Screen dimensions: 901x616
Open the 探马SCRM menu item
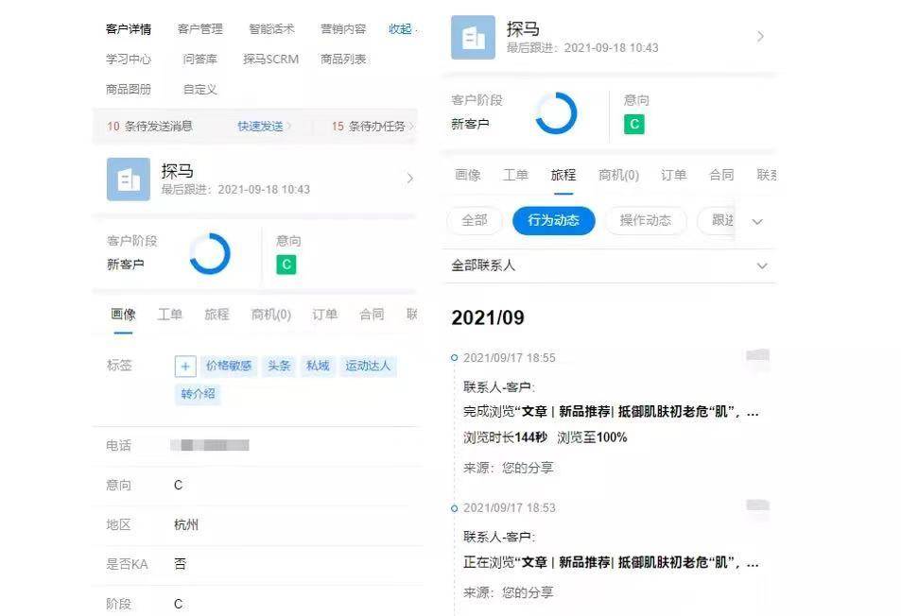pos(270,59)
